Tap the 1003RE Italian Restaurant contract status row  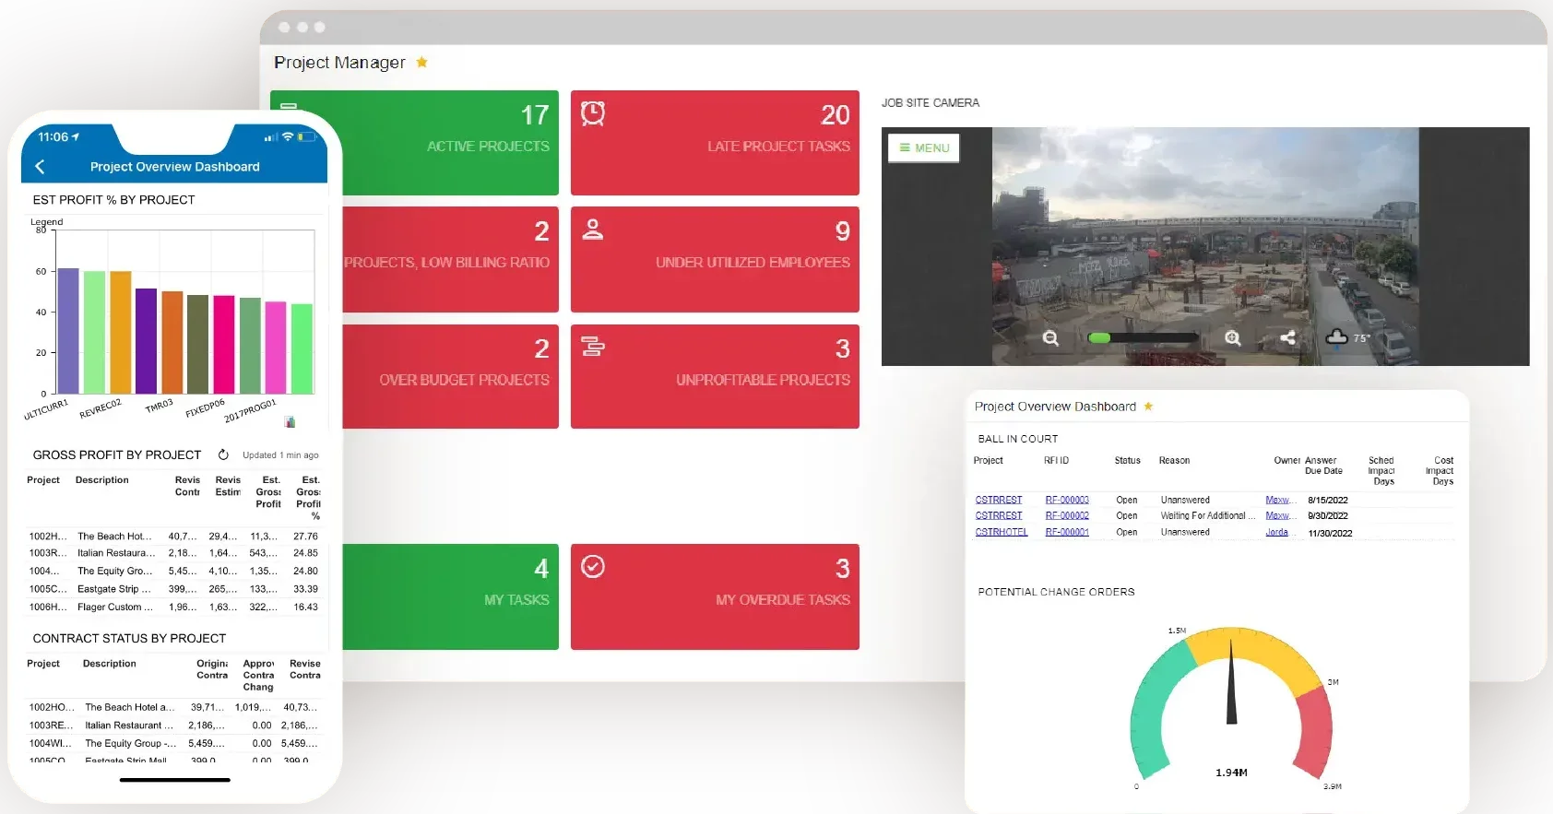pyautogui.click(x=173, y=726)
